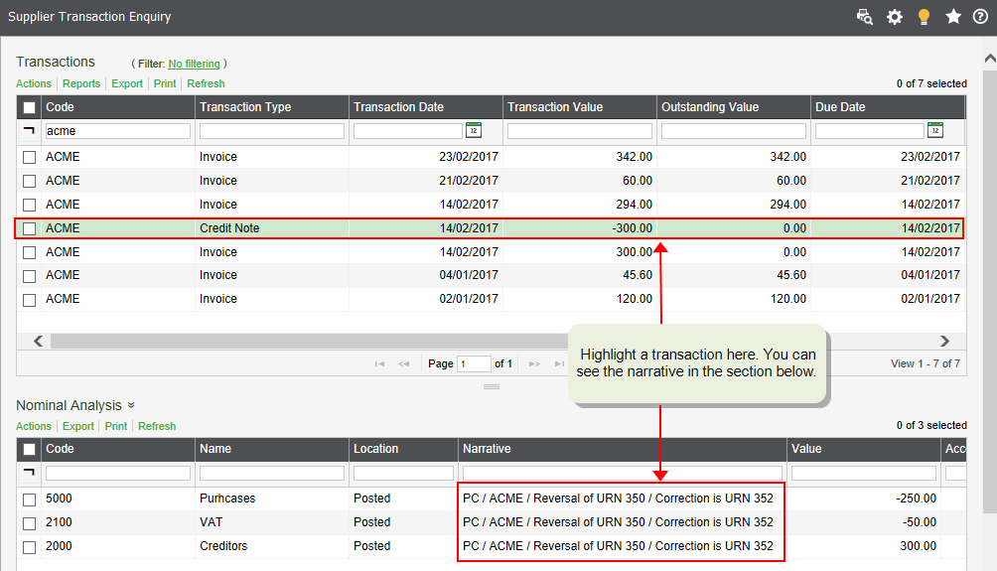The width and height of the screenshot is (997, 571).
Task: Open the search enquiry icon in header
Action: pos(865,17)
